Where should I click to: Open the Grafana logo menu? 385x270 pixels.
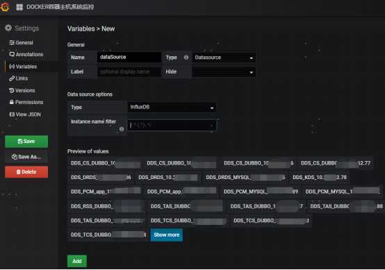point(5,7)
